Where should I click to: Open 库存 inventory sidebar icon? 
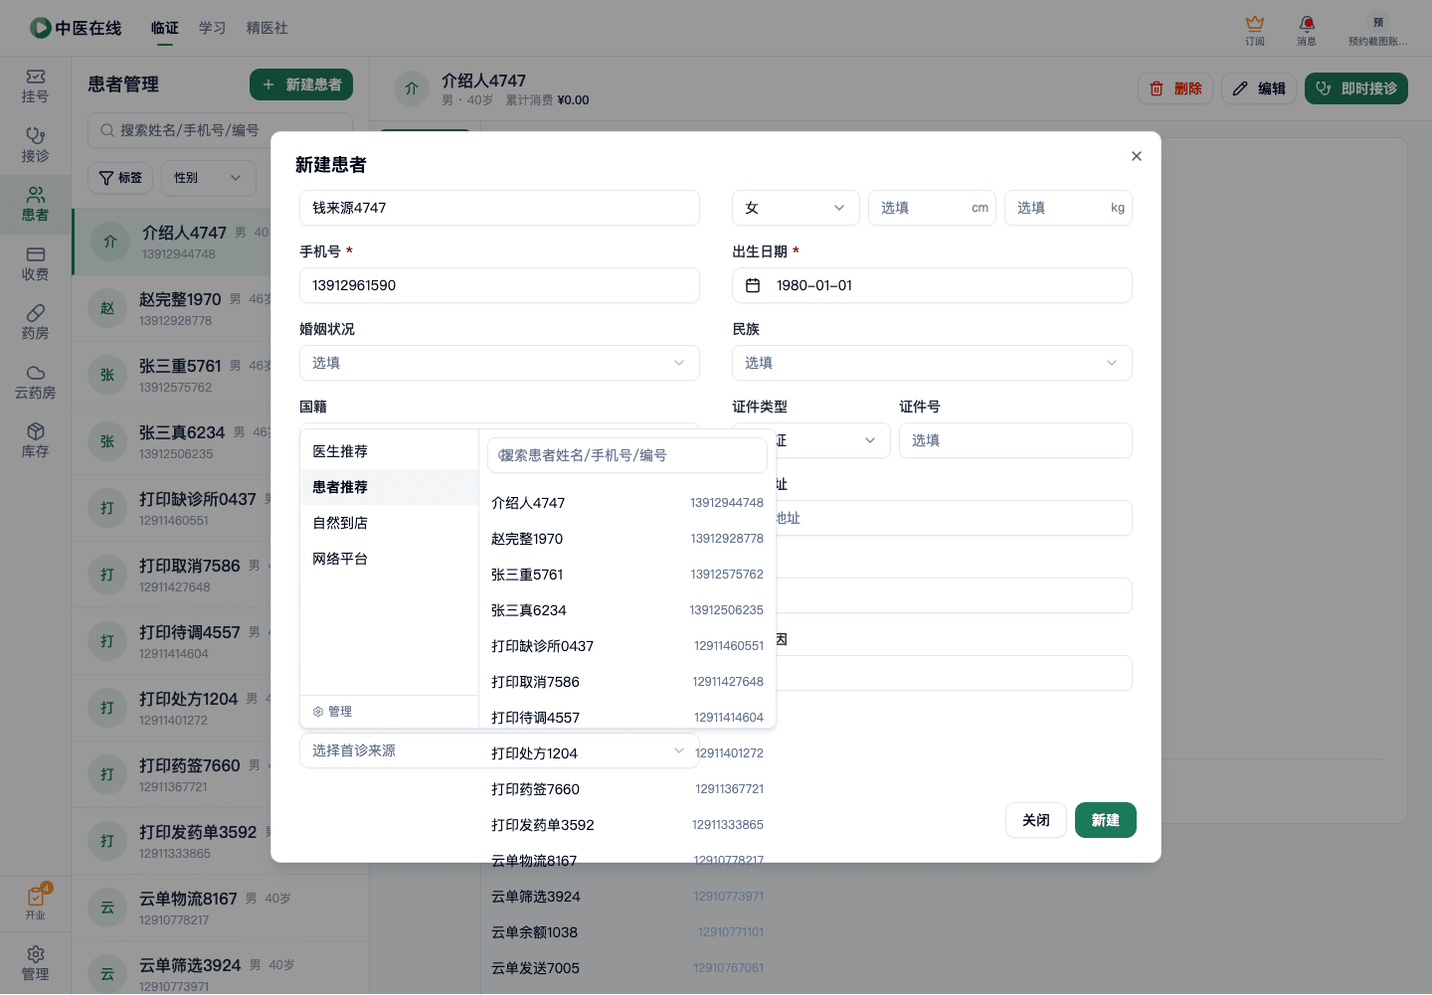point(35,440)
